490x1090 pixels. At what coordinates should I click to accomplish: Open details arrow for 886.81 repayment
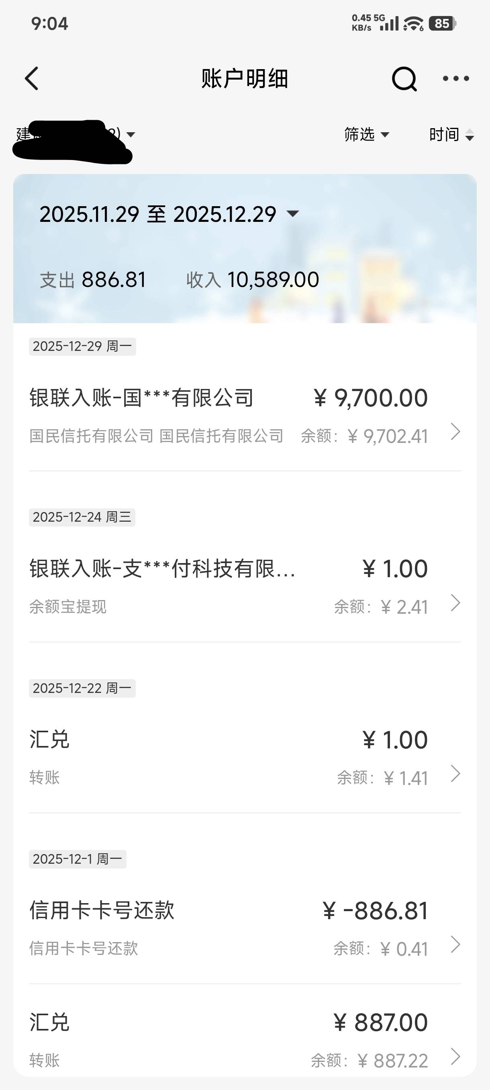tap(455, 945)
